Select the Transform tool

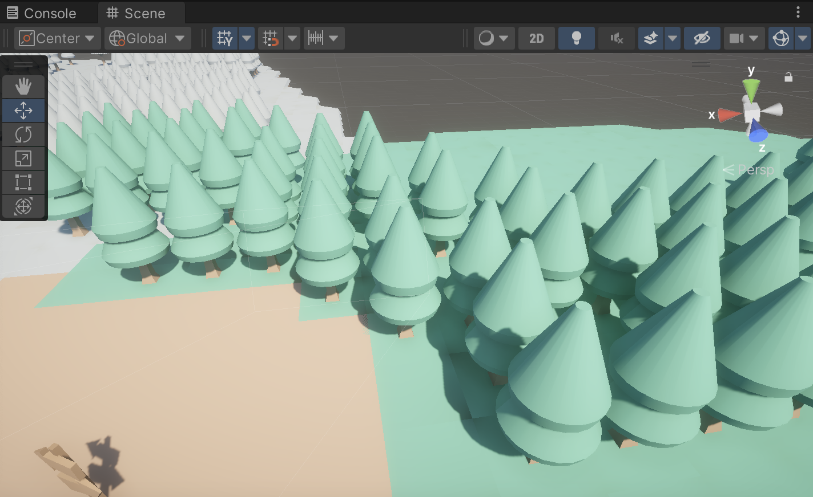23,206
